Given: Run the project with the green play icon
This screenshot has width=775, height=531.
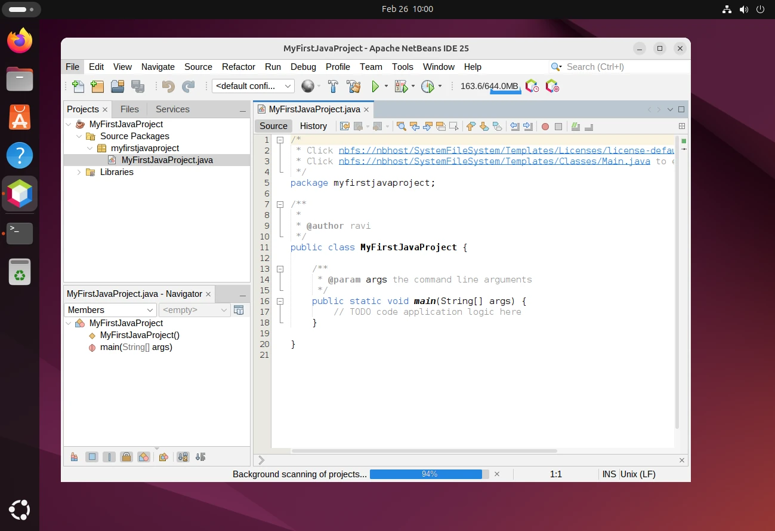Looking at the screenshot, I should 375,87.
